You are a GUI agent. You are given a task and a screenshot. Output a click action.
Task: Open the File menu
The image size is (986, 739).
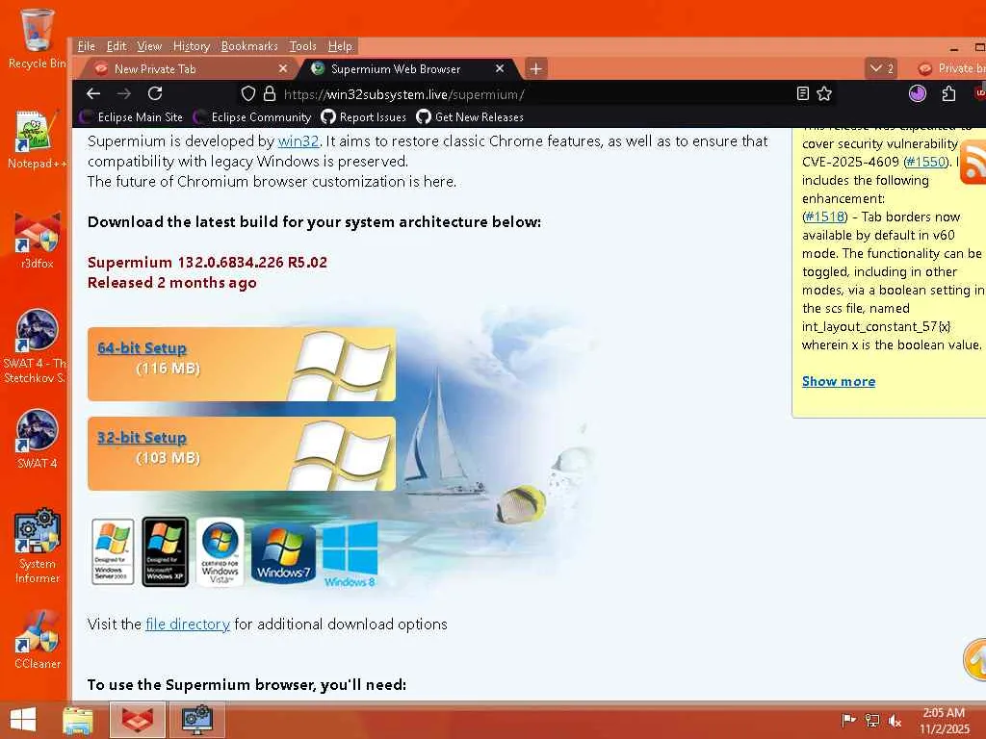86,46
